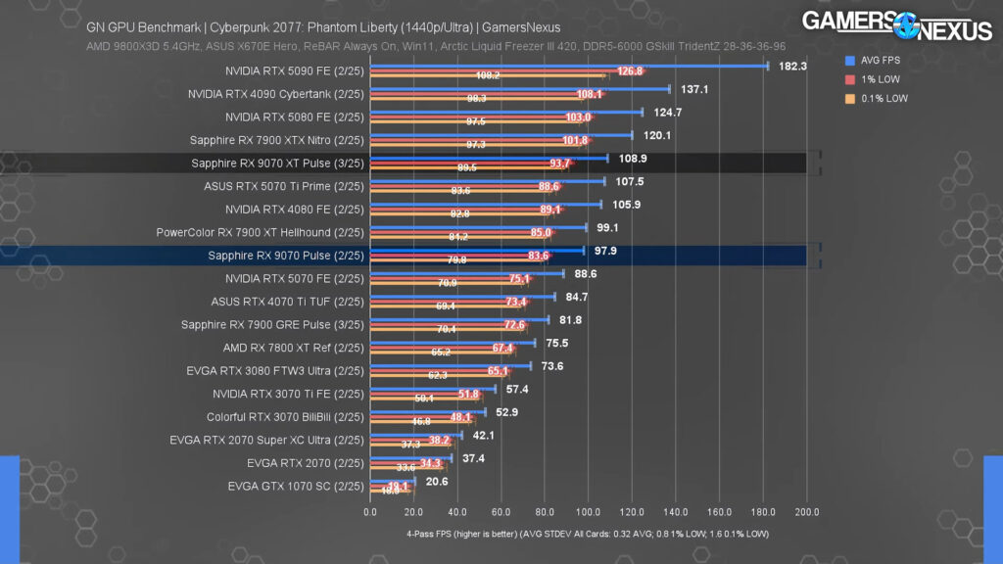Select the 124.7 average FPS value
The image size is (1003, 564).
[668, 112]
